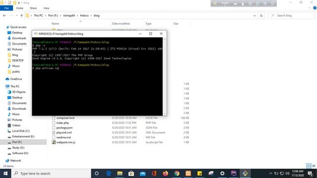Open DESKTOP folder in sidebar
The width and height of the screenshot is (317, 178).
pos(15,60)
